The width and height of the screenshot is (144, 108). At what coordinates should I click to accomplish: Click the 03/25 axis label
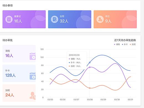pyautogui.click(x=50, y=99)
